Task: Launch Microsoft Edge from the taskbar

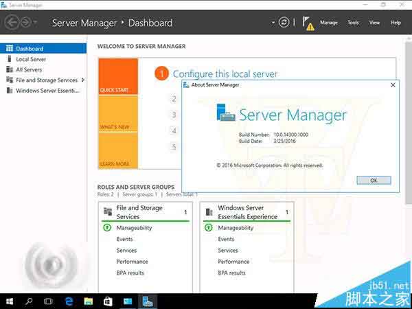Action: tap(69, 301)
